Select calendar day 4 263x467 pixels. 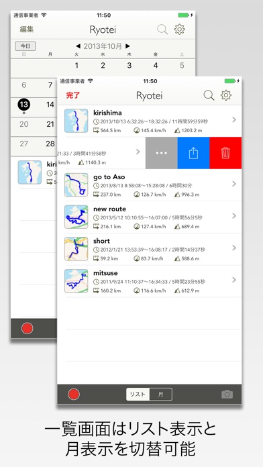[156, 66]
